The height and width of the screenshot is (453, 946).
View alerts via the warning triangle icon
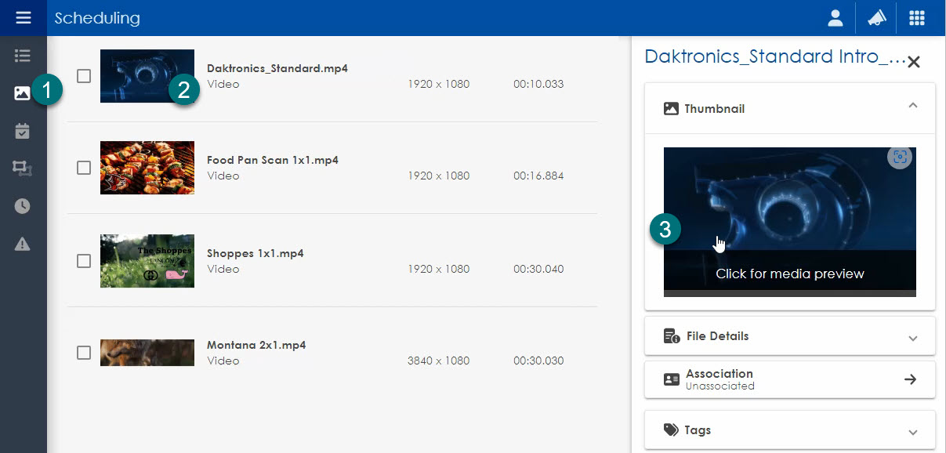pos(22,244)
